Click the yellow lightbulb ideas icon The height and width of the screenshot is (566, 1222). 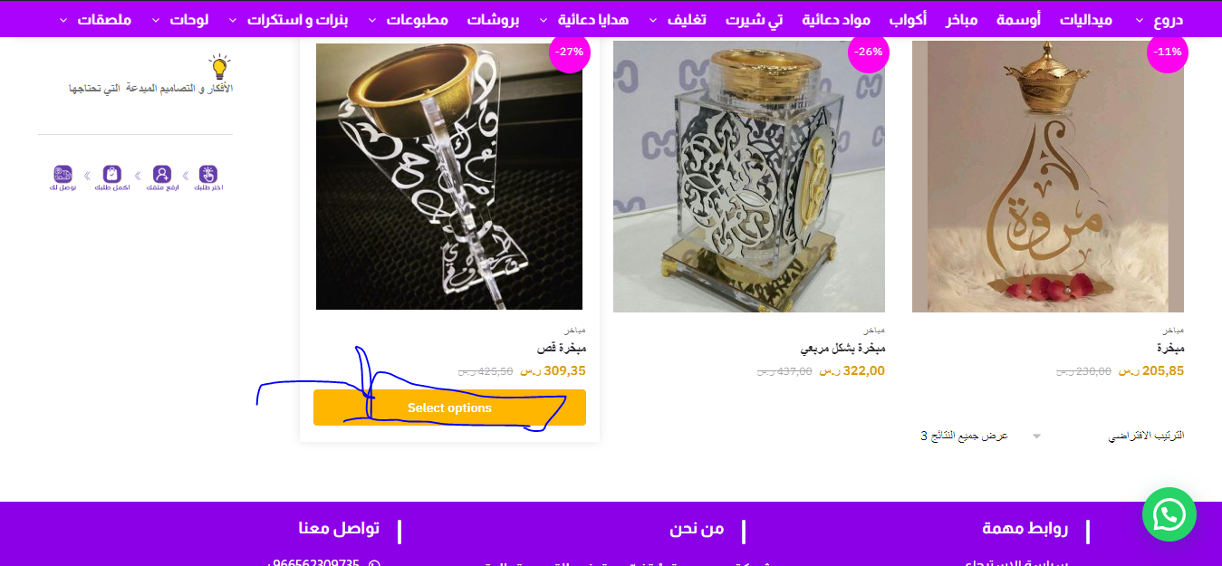coord(219,67)
